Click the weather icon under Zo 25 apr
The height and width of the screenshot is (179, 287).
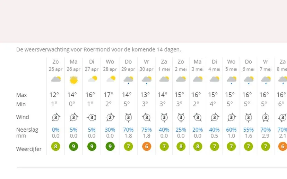click(56, 79)
